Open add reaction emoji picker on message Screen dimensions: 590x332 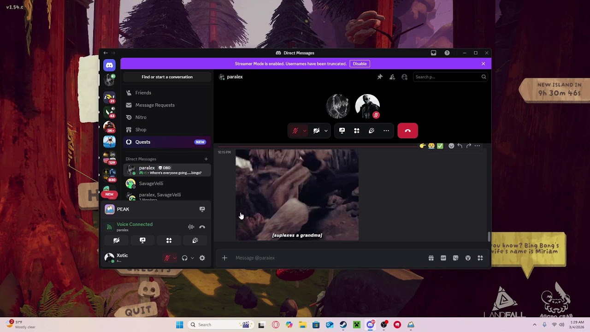451,146
